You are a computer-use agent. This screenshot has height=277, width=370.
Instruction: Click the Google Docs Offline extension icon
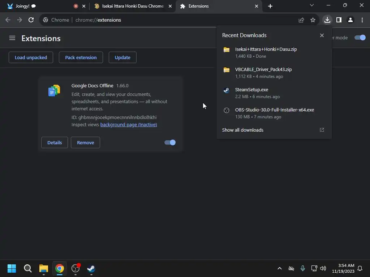pos(54,91)
